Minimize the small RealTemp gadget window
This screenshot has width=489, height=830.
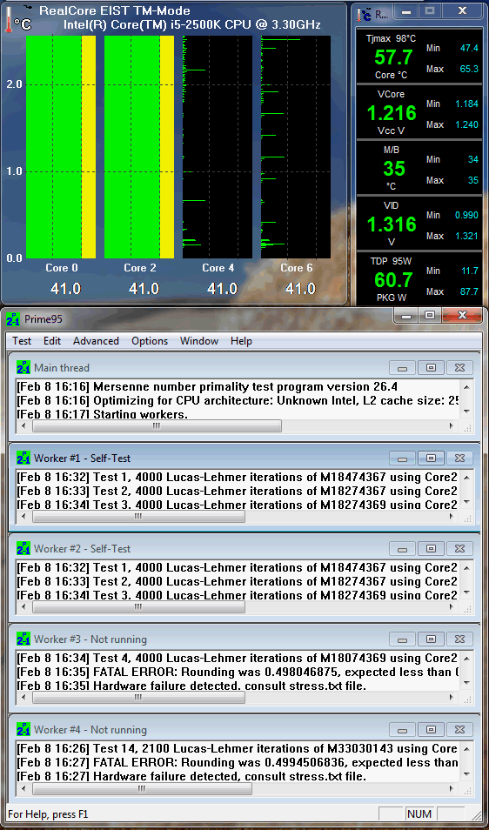405,11
